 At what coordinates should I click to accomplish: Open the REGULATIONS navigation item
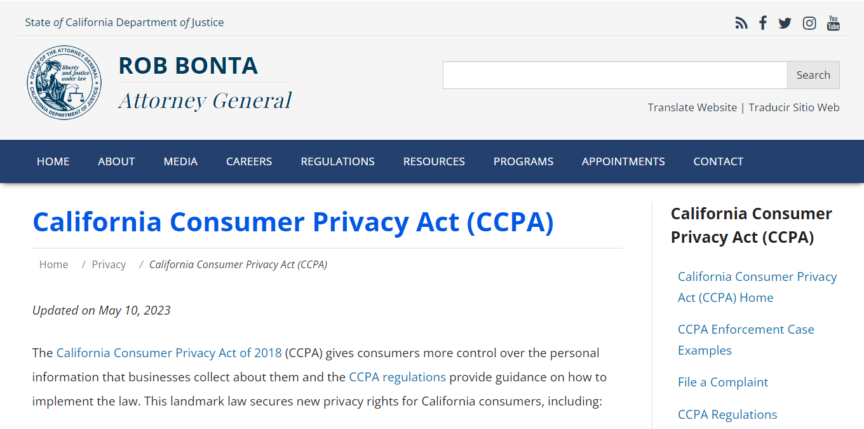pos(337,161)
